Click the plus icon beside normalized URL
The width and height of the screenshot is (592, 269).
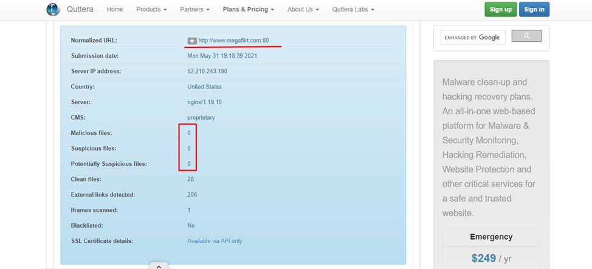[x=192, y=41]
